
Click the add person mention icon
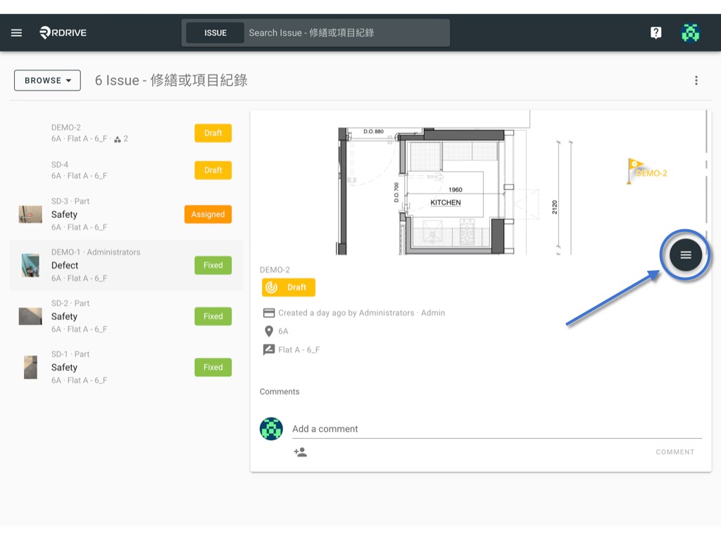(x=300, y=452)
